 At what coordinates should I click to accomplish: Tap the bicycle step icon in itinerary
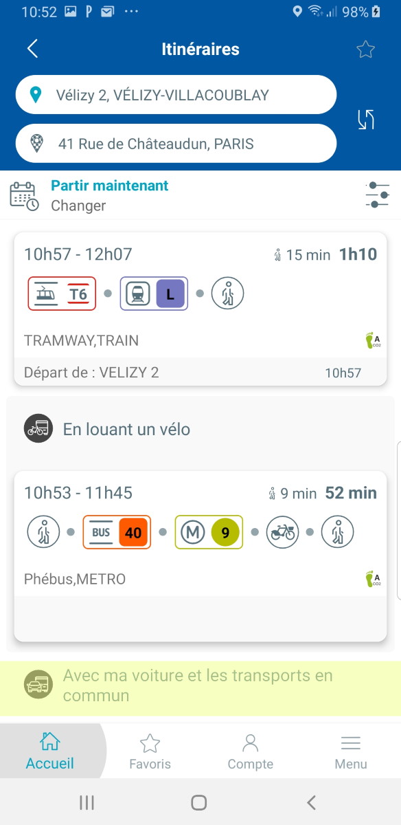tap(283, 532)
